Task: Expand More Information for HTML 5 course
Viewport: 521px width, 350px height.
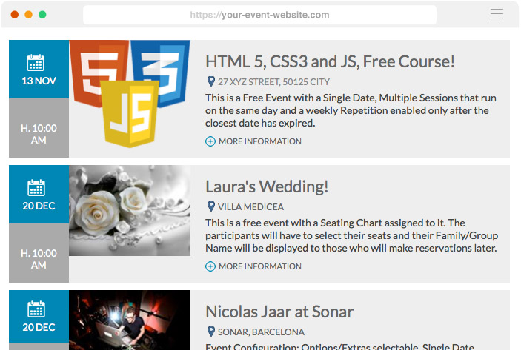Action: [259, 141]
